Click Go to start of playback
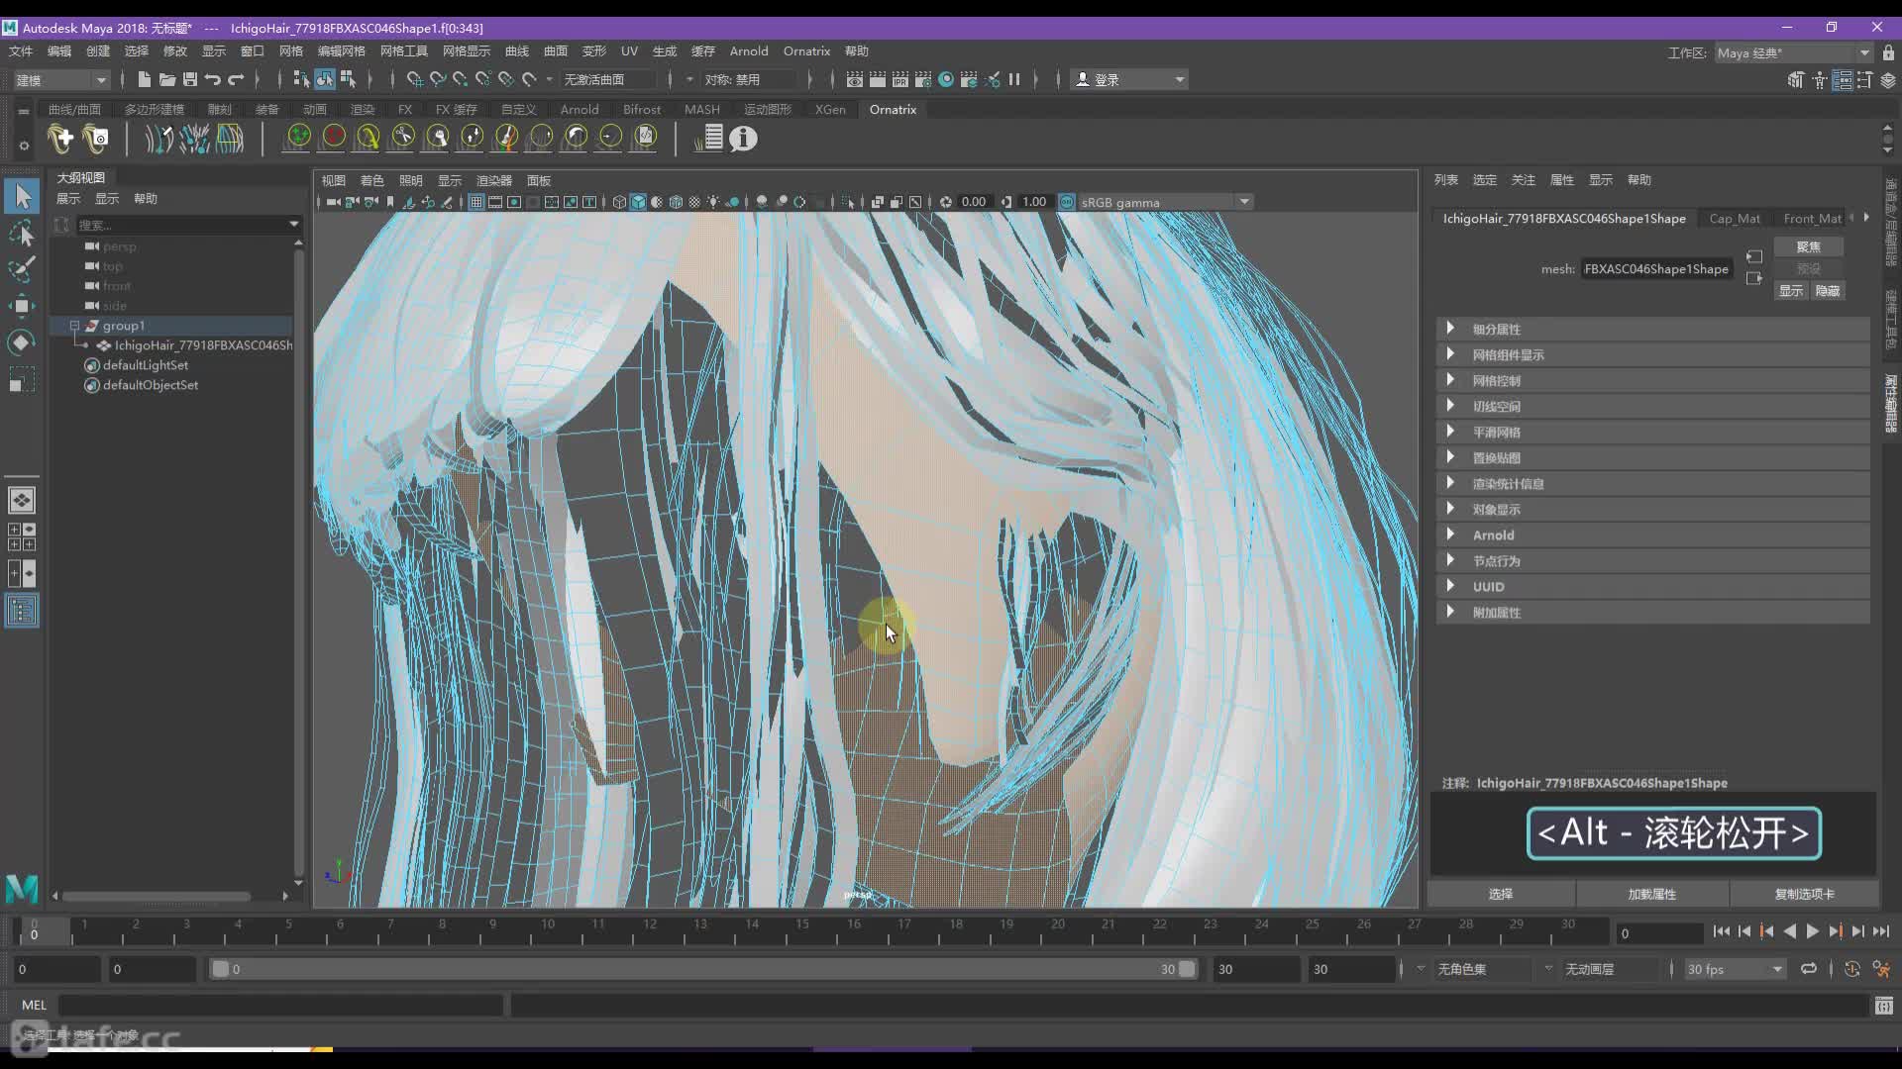The width and height of the screenshot is (1902, 1069). click(1721, 931)
